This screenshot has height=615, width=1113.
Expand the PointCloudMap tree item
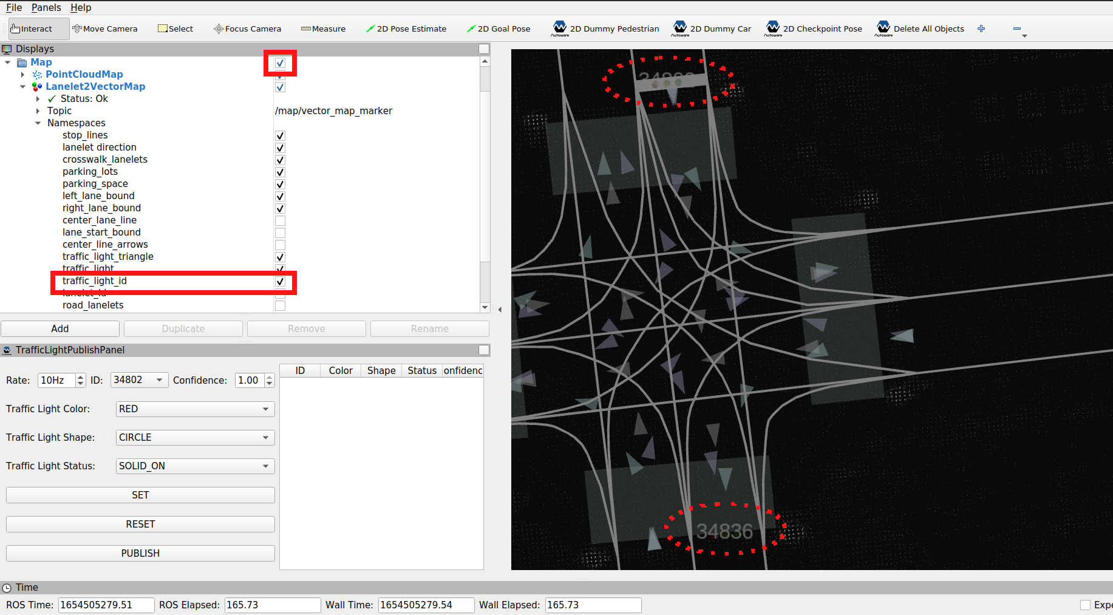[23, 75]
